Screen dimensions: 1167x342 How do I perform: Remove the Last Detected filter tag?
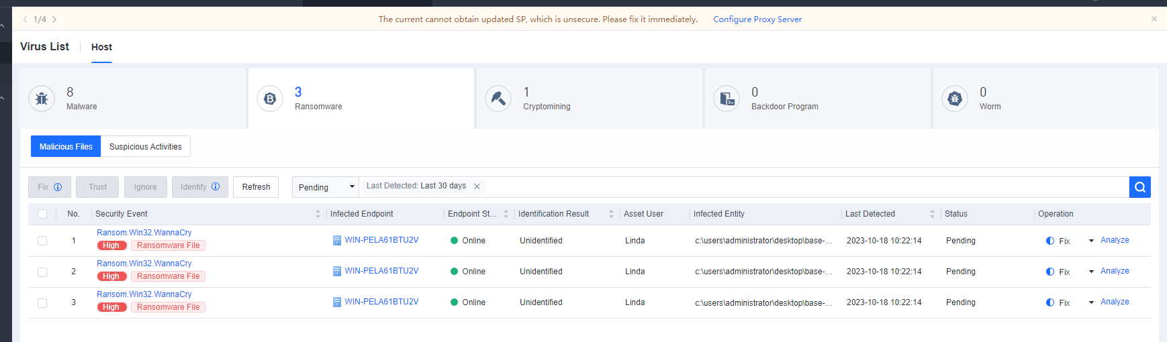coord(477,186)
